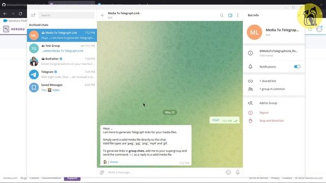
Task: Toggle the right sidebar panel icon
Action: (x=230, y=15)
